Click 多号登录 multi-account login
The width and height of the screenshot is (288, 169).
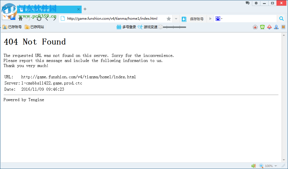126,27
